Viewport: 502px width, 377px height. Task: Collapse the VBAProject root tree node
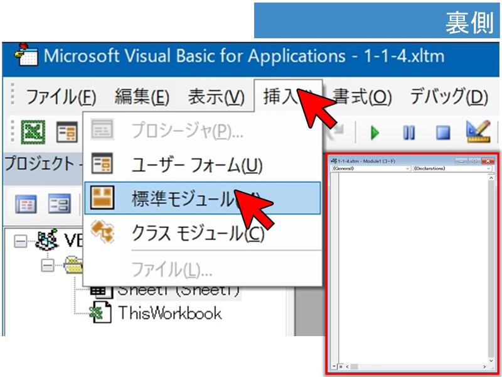(21, 242)
